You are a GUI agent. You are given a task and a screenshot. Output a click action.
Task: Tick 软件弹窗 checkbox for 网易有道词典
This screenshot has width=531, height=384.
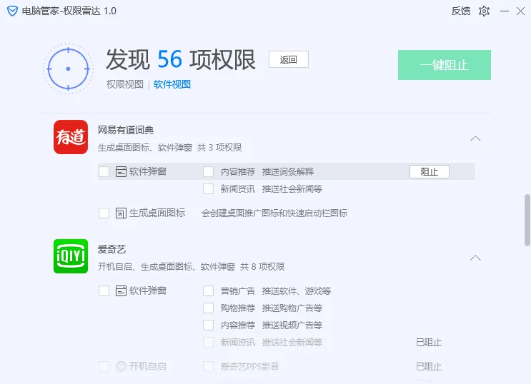[104, 171]
